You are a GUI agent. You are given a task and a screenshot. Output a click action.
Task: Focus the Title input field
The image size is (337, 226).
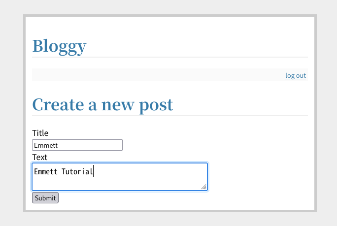77,145
